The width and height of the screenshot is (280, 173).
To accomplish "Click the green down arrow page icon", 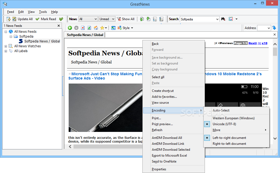I will pos(148,19).
